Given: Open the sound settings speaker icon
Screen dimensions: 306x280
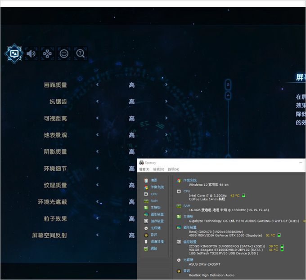Looking at the screenshot, I should pos(31,53).
